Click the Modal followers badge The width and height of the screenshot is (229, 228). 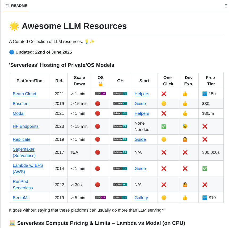[120, 113]
